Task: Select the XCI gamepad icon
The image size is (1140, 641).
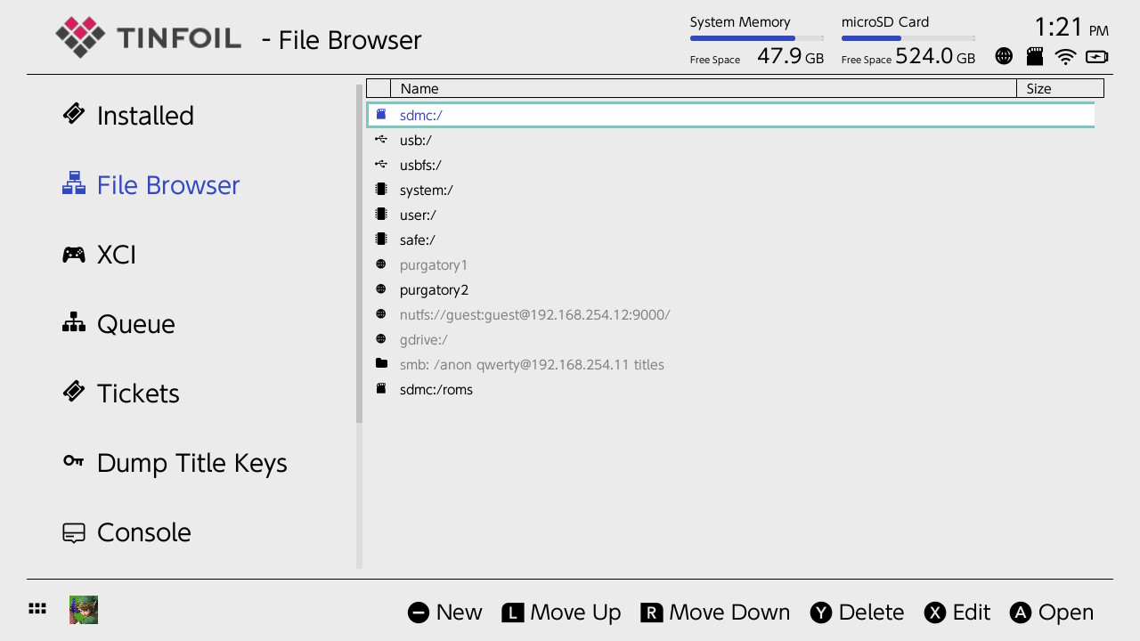Action: 74,255
